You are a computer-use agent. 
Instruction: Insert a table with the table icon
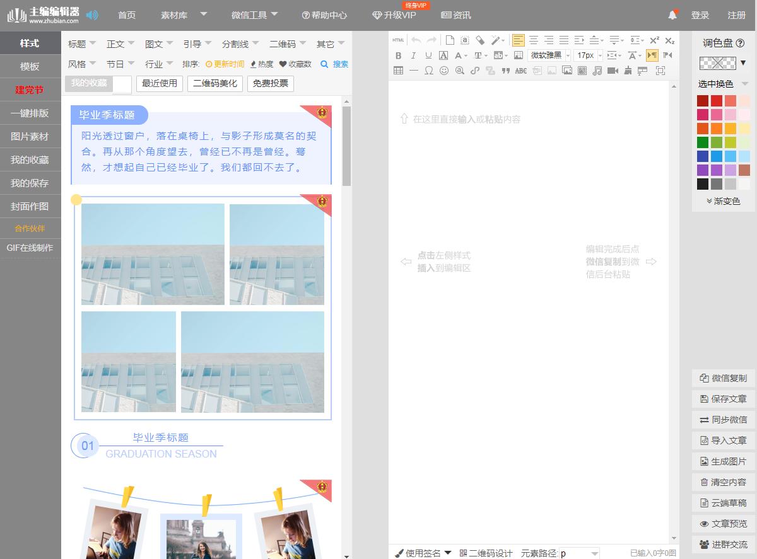click(x=398, y=71)
